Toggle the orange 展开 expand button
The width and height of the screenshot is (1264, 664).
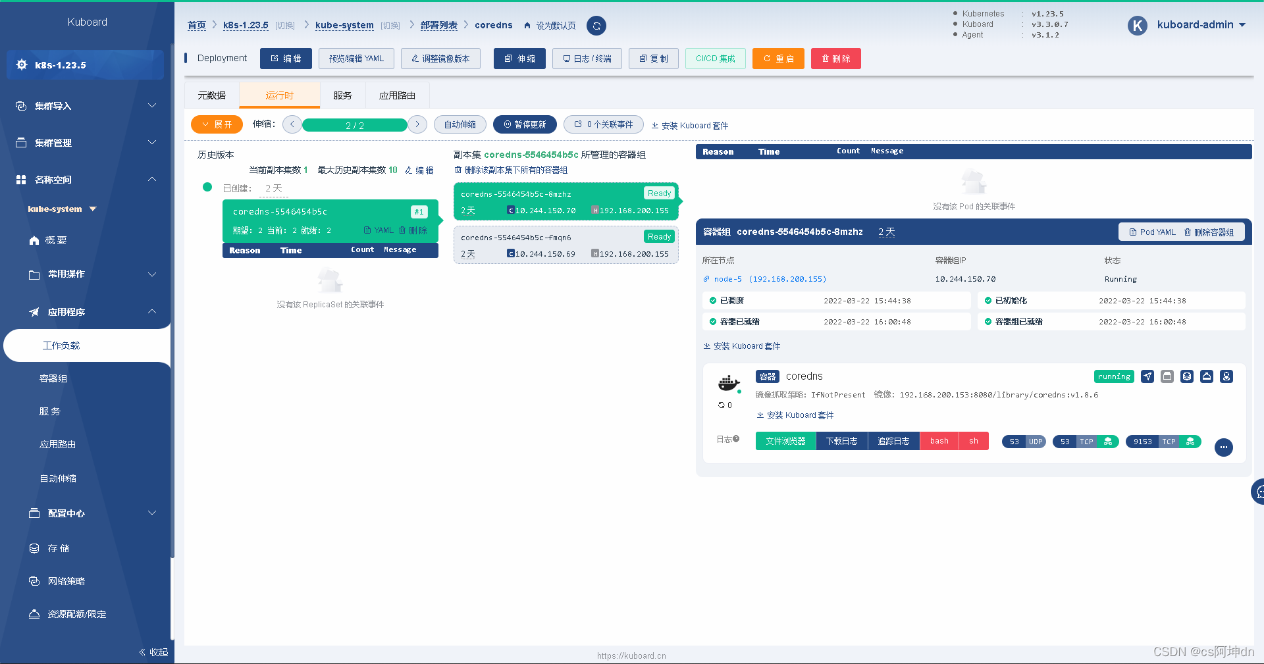click(217, 124)
